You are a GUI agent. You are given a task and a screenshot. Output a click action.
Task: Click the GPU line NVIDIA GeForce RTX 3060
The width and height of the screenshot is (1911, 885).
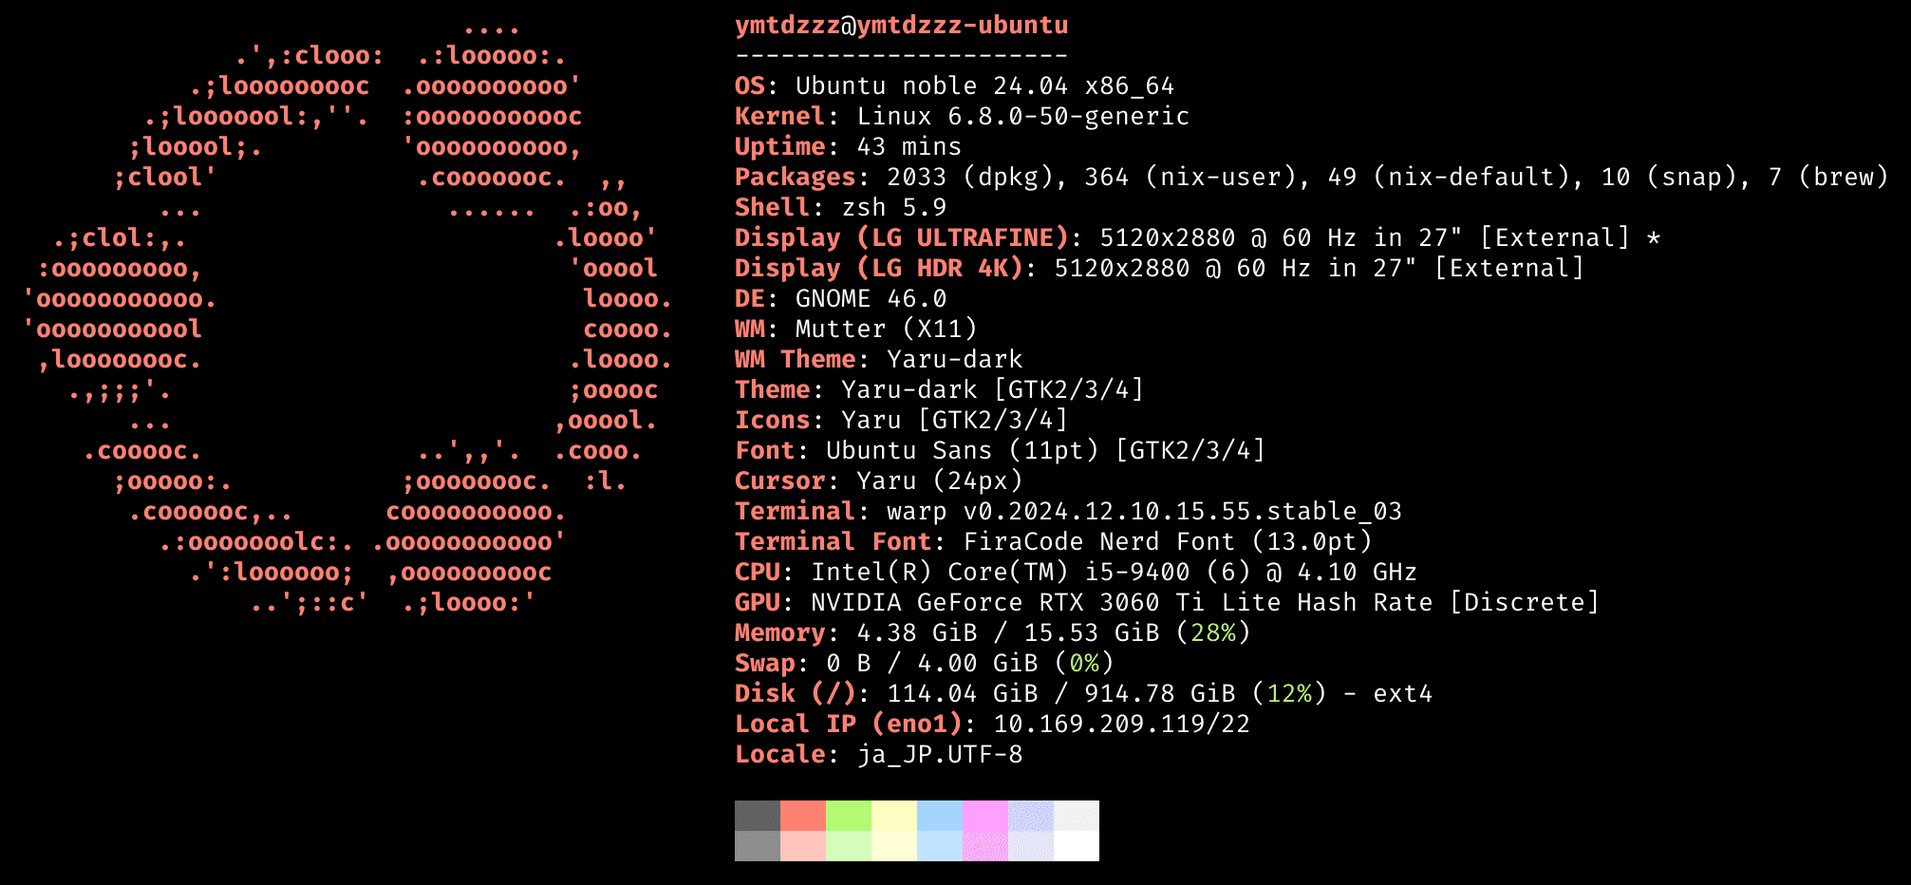click(1167, 603)
